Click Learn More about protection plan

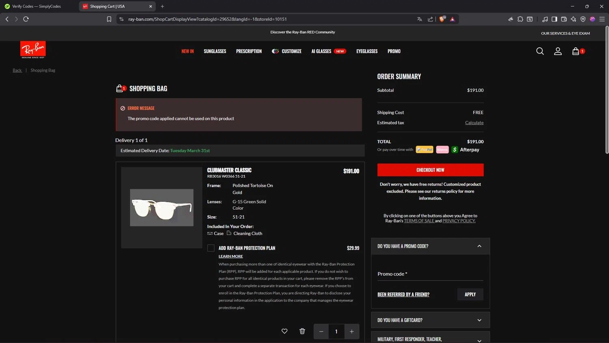click(231, 256)
